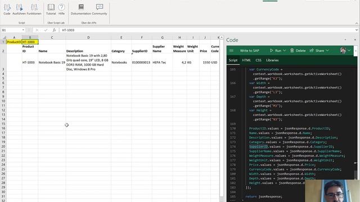Switch to the HTML tab
The height and width of the screenshot is (202, 360).
246,60
